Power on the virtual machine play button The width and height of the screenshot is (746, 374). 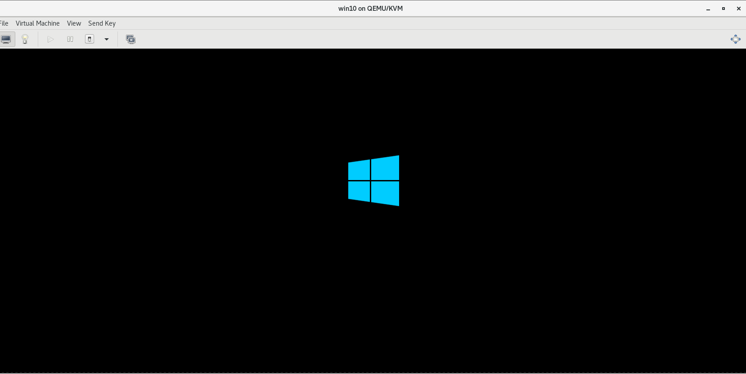pyautogui.click(x=50, y=39)
